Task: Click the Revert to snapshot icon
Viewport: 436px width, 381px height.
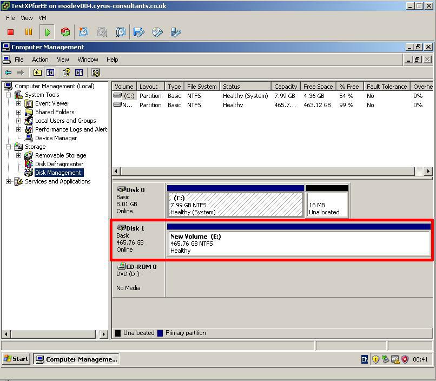Action: [102, 32]
